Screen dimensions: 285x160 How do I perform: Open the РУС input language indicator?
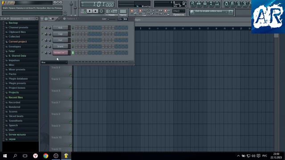[x=265, y=156]
